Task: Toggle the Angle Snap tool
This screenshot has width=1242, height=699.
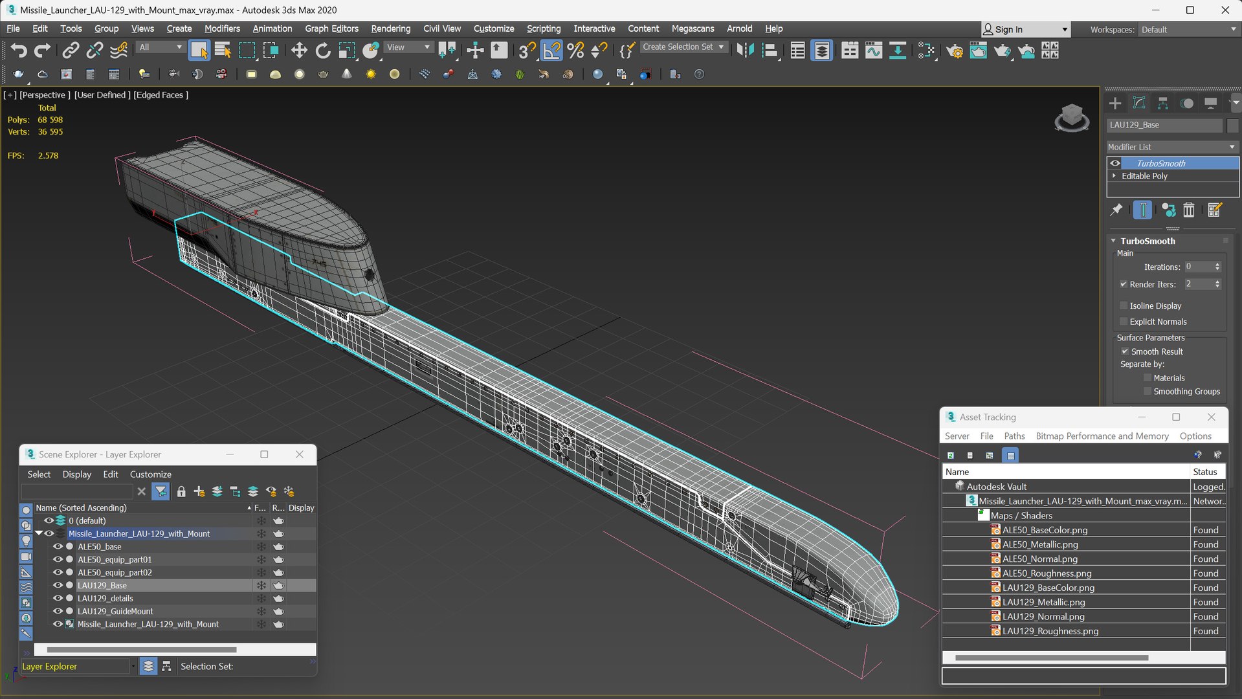Action: click(551, 50)
